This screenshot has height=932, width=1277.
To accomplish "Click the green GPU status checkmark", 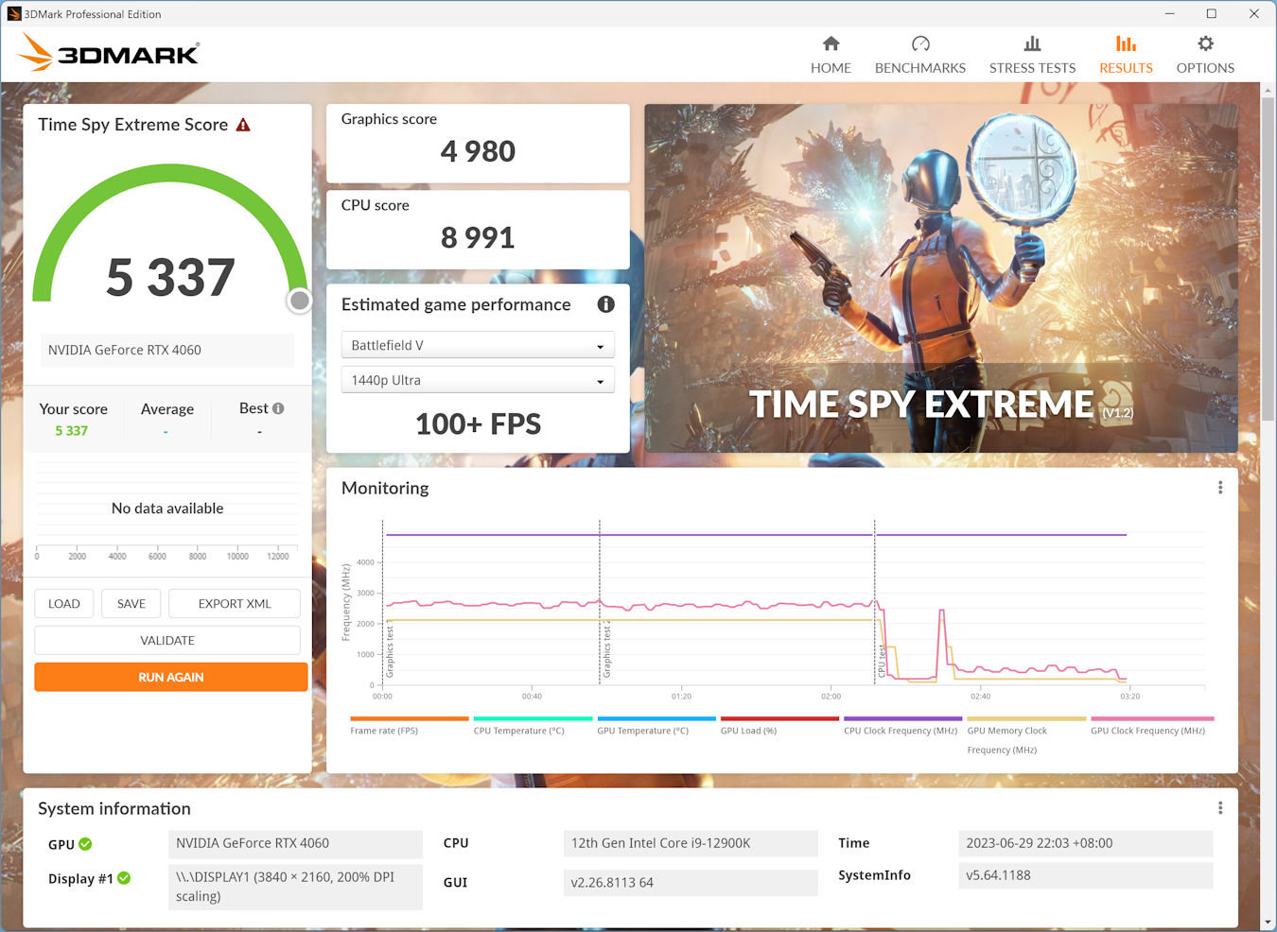I will pyautogui.click(x=85, y=844).
